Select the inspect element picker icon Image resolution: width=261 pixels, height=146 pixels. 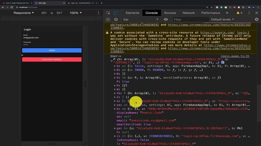pyautogui.click(x=108, y=13)
